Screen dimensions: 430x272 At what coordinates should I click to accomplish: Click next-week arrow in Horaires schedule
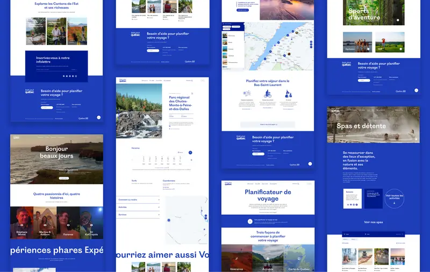click(191, 160)
